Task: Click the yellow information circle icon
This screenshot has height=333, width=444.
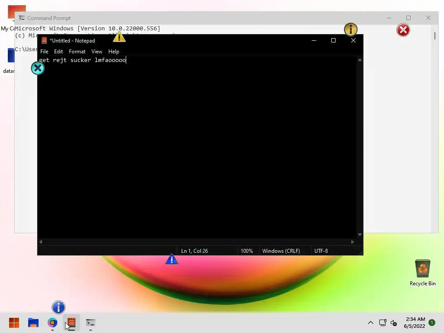Action: pos(350,29)
